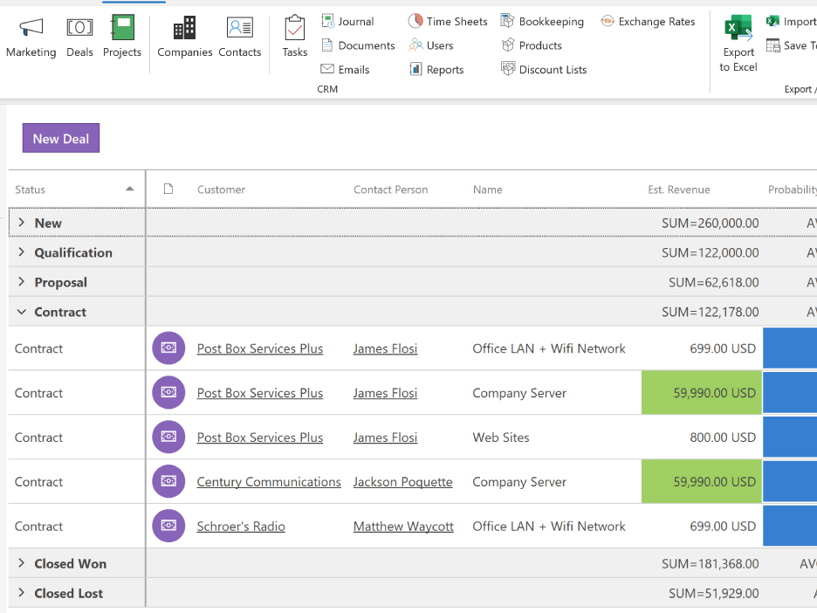Click the Name column header
This screenshot has height=613, width=817.
coord(488,189)
